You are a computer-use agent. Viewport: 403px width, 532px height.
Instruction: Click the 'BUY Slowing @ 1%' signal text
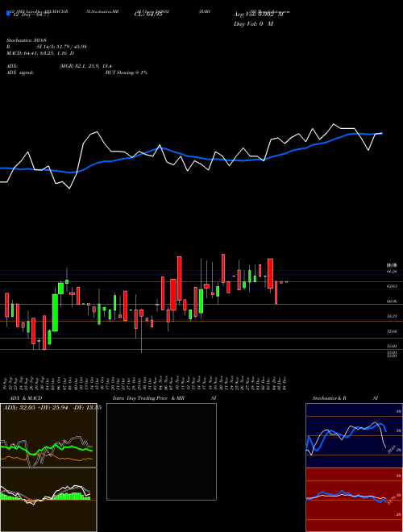click(127, 73)
